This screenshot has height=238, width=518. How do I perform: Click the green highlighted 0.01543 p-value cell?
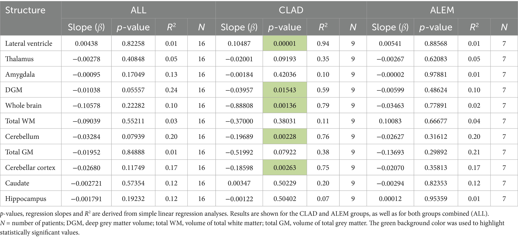click(285, 90)
